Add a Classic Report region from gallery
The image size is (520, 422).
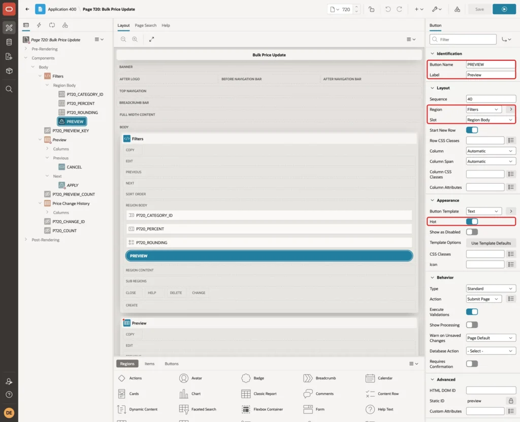click(259, 394)
